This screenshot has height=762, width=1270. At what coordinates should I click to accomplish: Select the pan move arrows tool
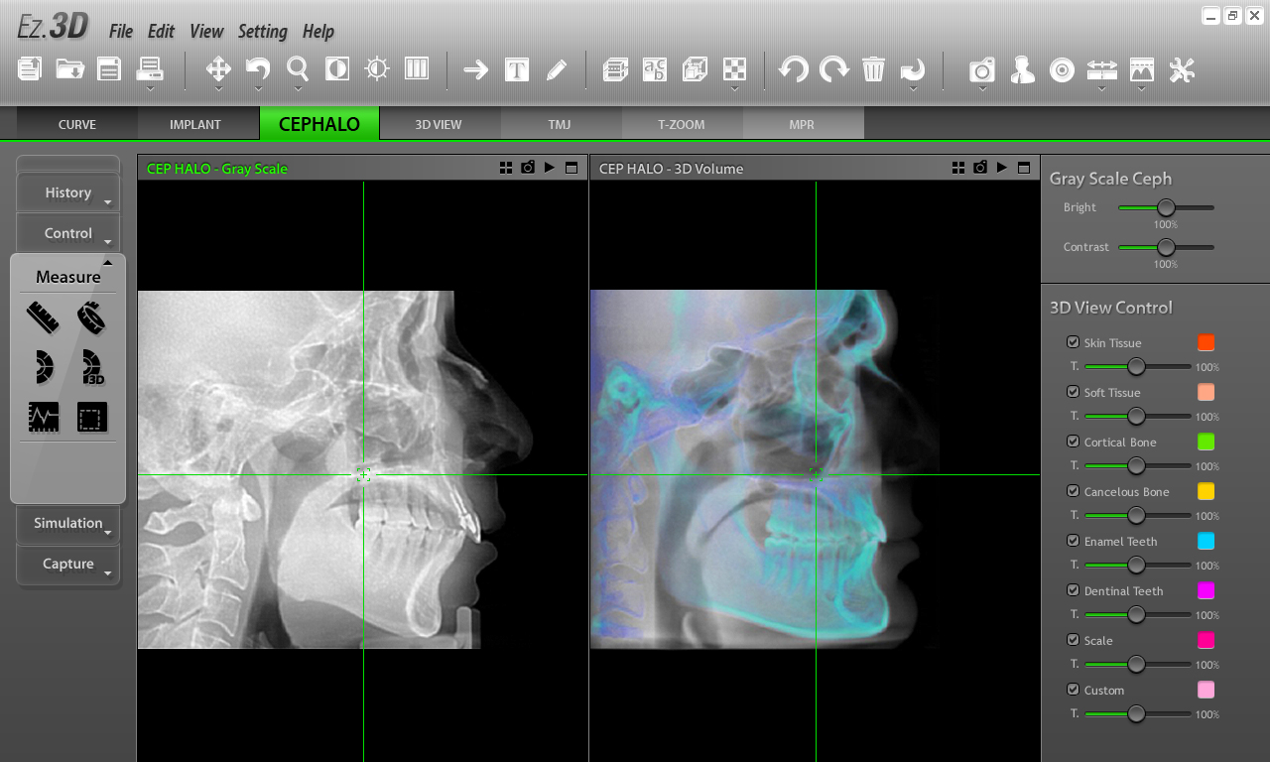[x=218, y=68]
